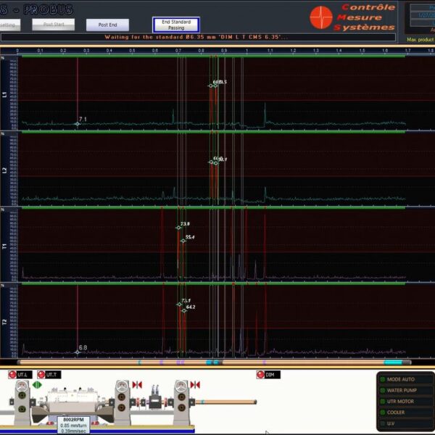Click the UT.T red status indicator

[41, 375]
